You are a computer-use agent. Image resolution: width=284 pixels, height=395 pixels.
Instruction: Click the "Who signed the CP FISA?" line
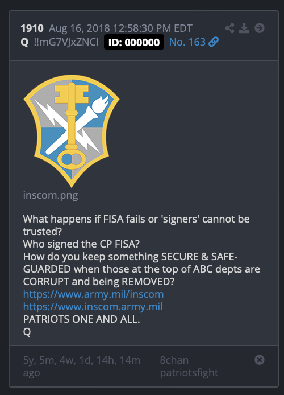click(81, 244)
